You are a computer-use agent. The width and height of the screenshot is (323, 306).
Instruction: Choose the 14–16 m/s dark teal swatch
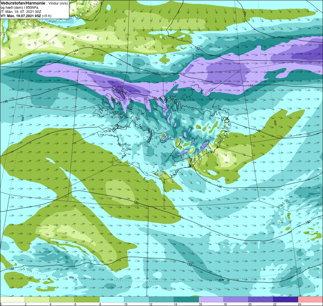(186, 299)
